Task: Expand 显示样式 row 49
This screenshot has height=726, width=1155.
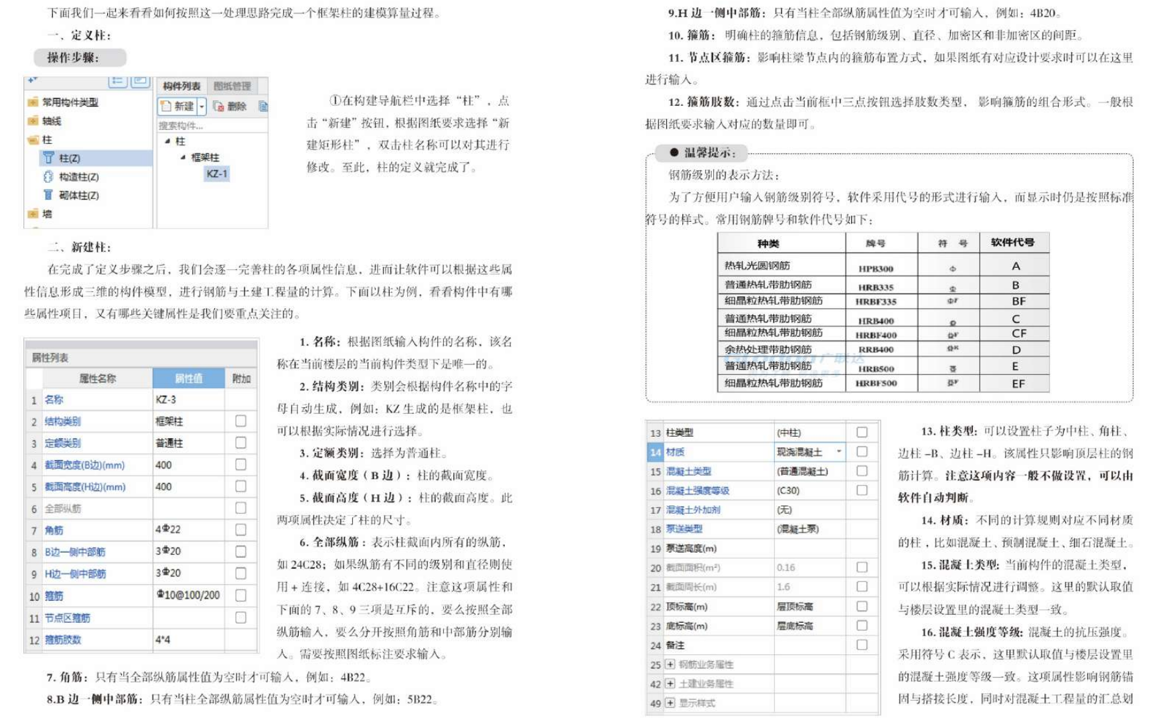Action: click(670, 703)
